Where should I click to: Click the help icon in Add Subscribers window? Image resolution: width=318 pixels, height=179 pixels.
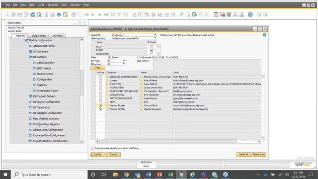264,35
